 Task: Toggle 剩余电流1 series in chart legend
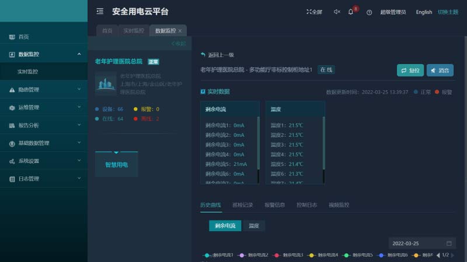[218, 255]
